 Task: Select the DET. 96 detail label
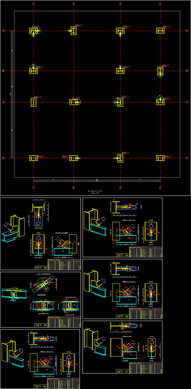pos(41,268)
